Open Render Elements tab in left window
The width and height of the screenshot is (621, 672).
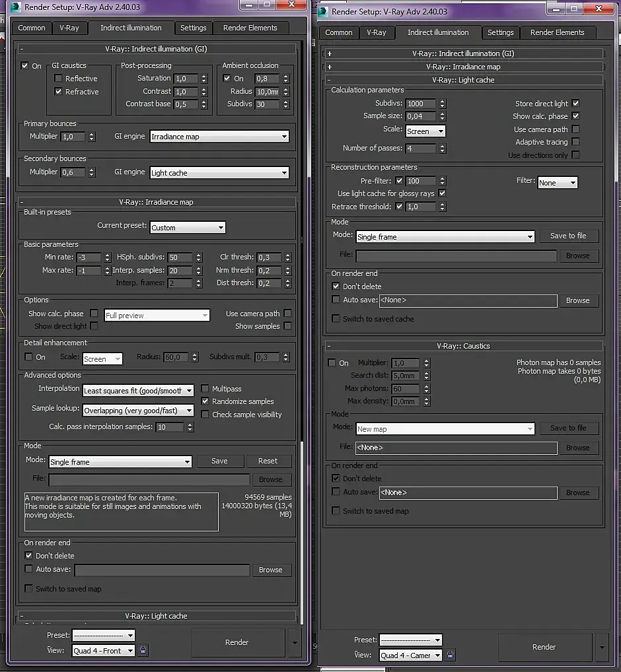click(x=250, y=28)
